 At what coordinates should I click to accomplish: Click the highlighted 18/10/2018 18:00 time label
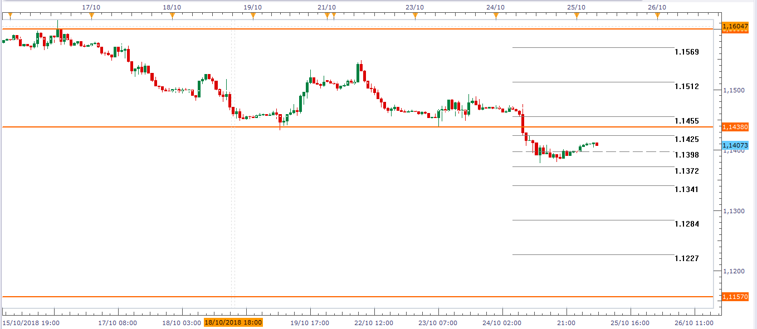point(233,322)
